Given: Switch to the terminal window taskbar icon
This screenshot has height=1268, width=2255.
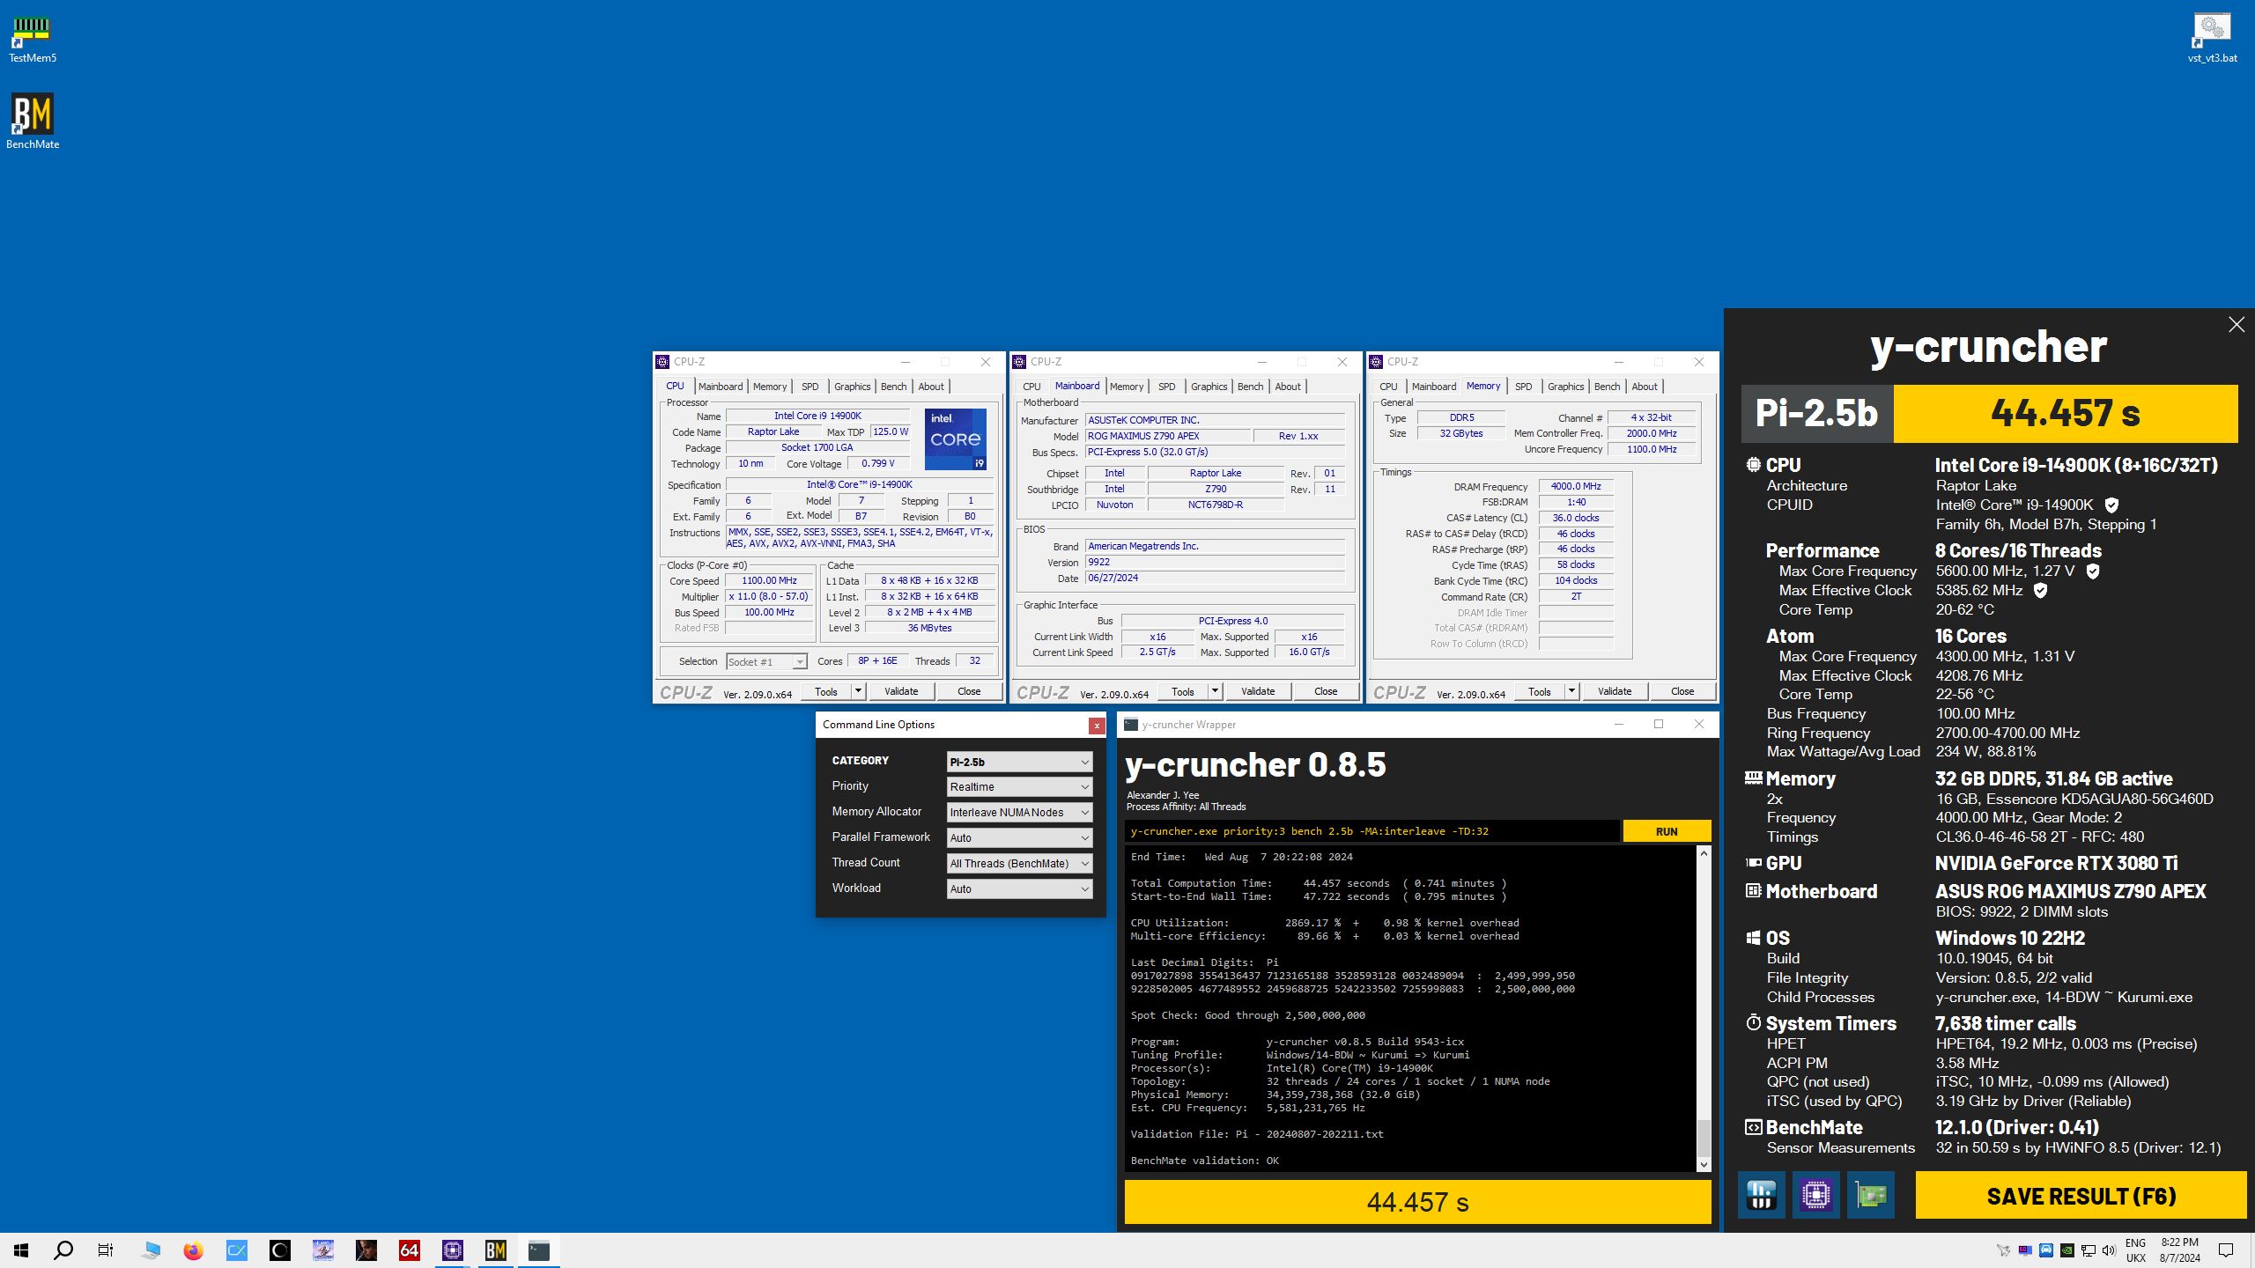Looking at the screenshot, I should coord(539,1250).
